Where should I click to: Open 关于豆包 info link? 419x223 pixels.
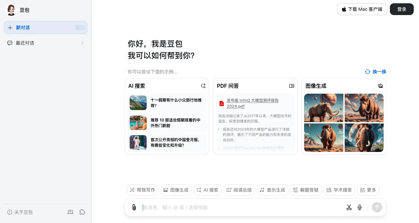(x=20, y=212)
